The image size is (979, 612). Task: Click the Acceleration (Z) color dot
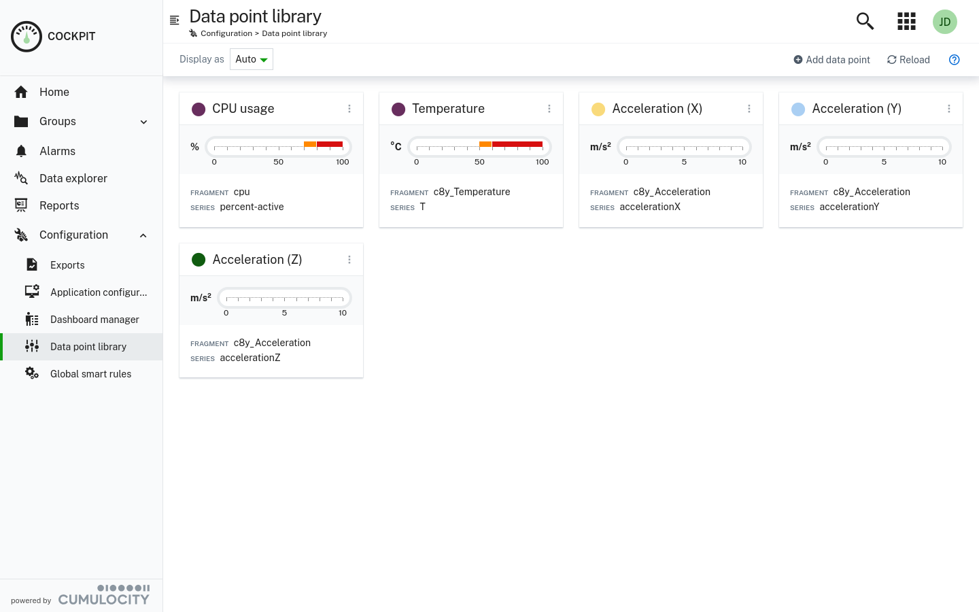(x=199, y=259)
